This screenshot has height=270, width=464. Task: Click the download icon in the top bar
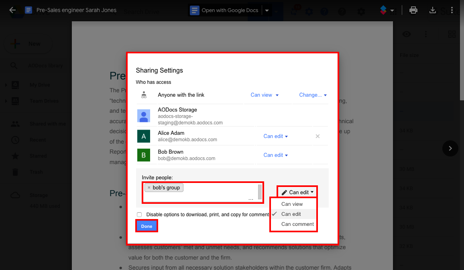[x=433, y=10]
